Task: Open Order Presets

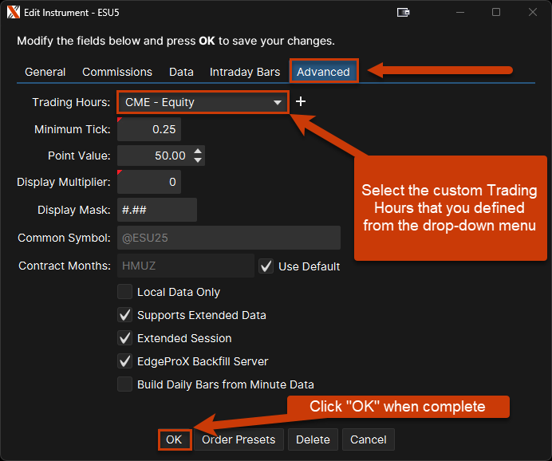Action: coord(239,439)
